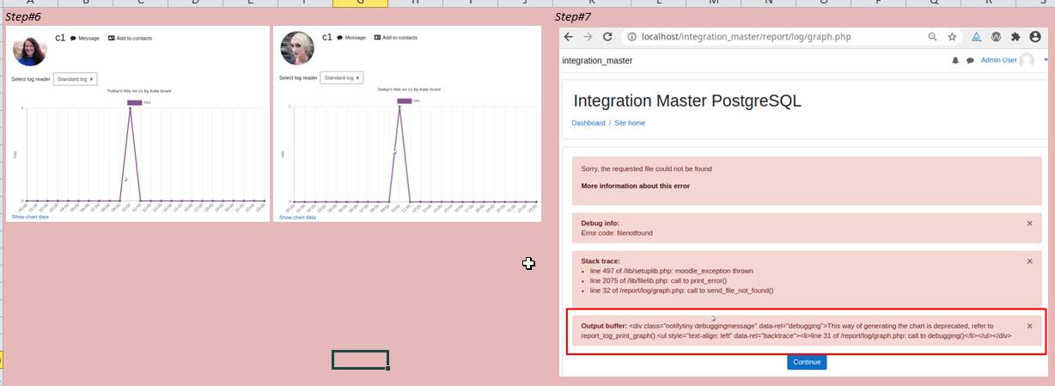Click the browser back arrow

click(x=570, y=37)
